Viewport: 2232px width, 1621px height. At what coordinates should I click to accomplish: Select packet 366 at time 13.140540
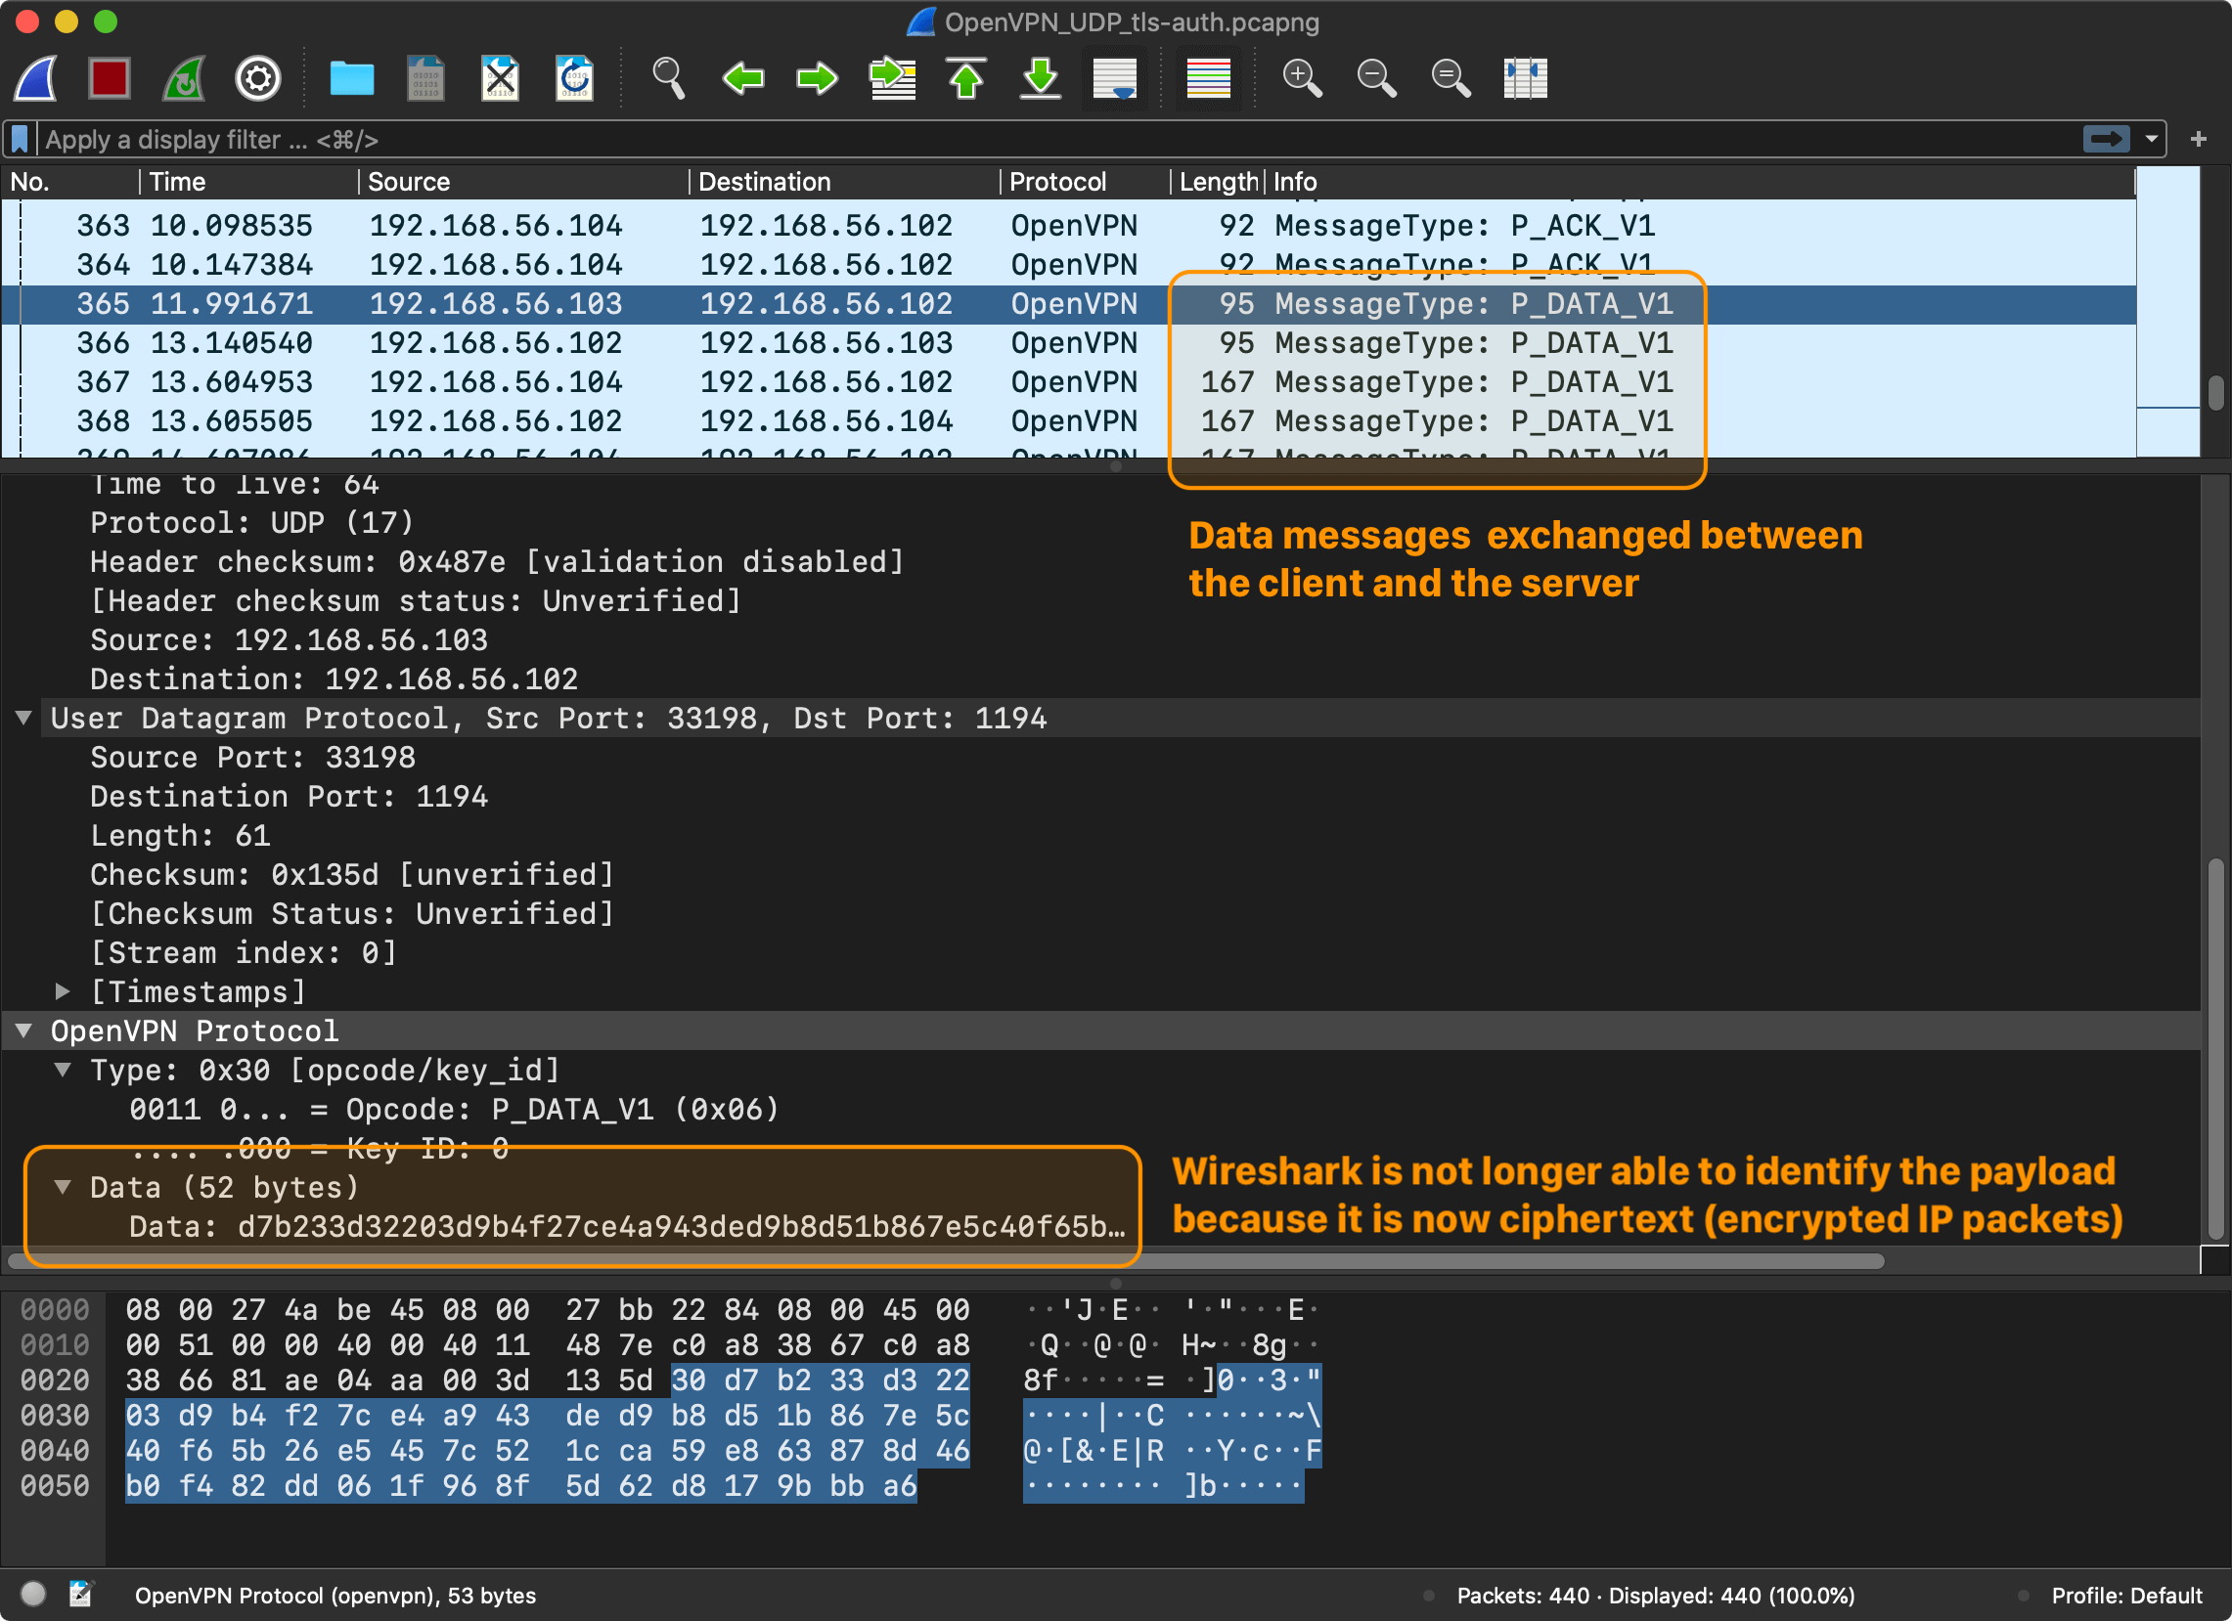click(1069, 343)
